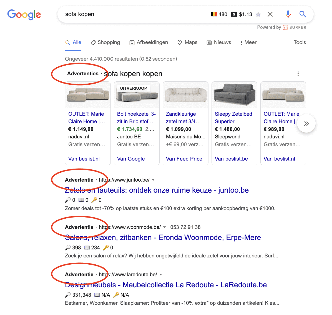Click the UITVERKOOP badge
This screenshot has height=315, width=332.
(134, 88)
